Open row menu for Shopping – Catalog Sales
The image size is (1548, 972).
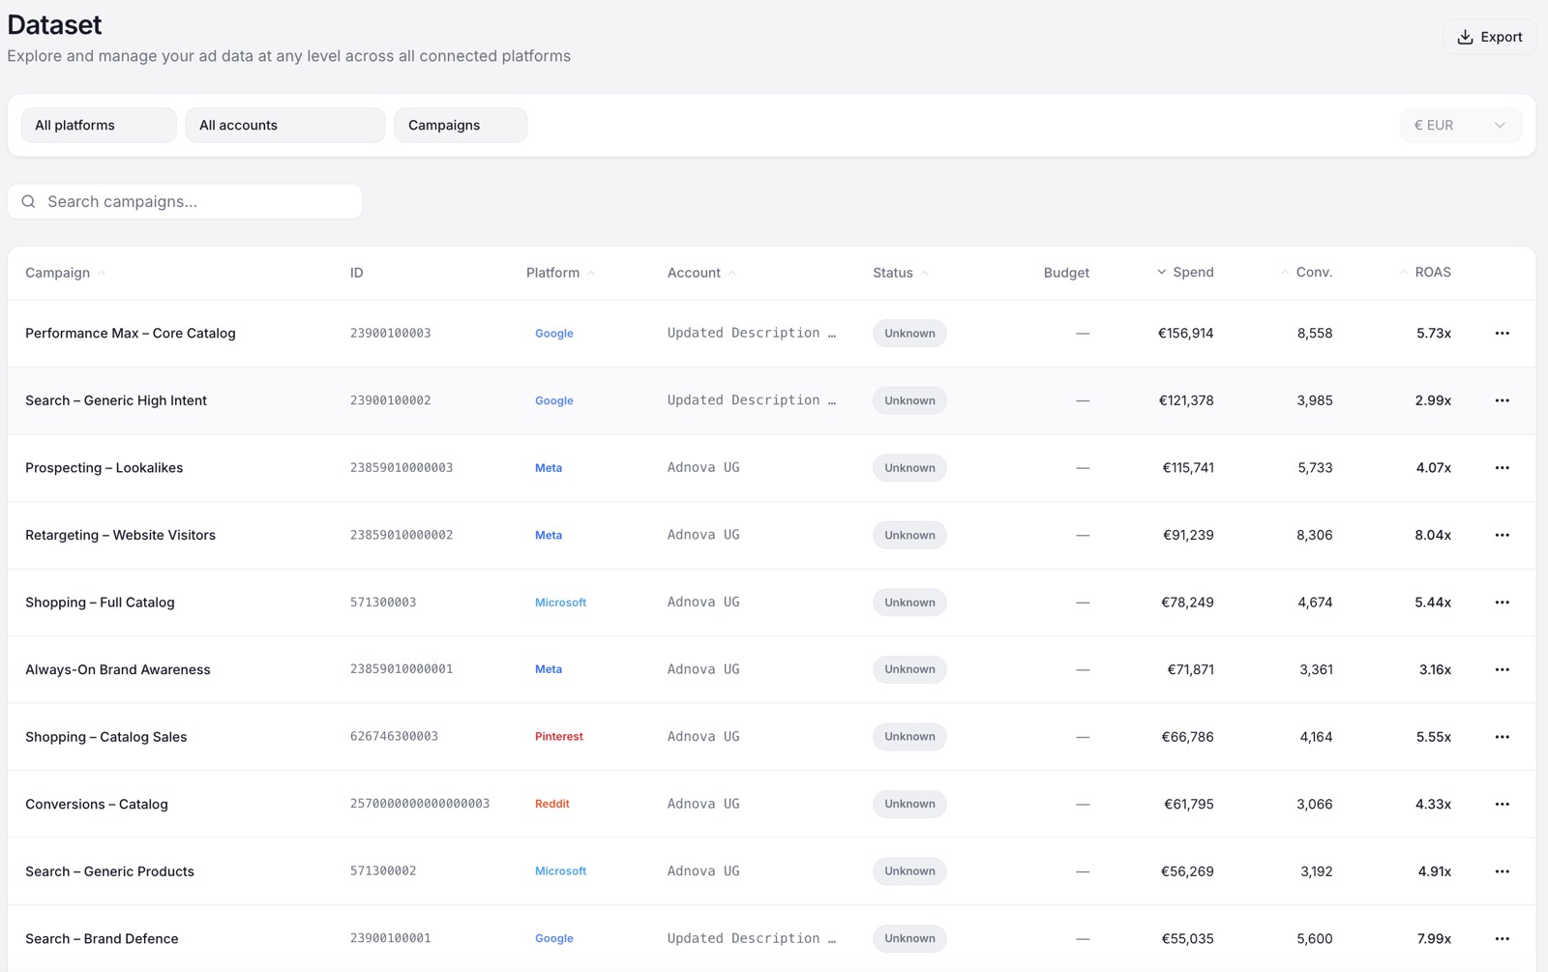pyautogui.click(x=1502, y=736)
